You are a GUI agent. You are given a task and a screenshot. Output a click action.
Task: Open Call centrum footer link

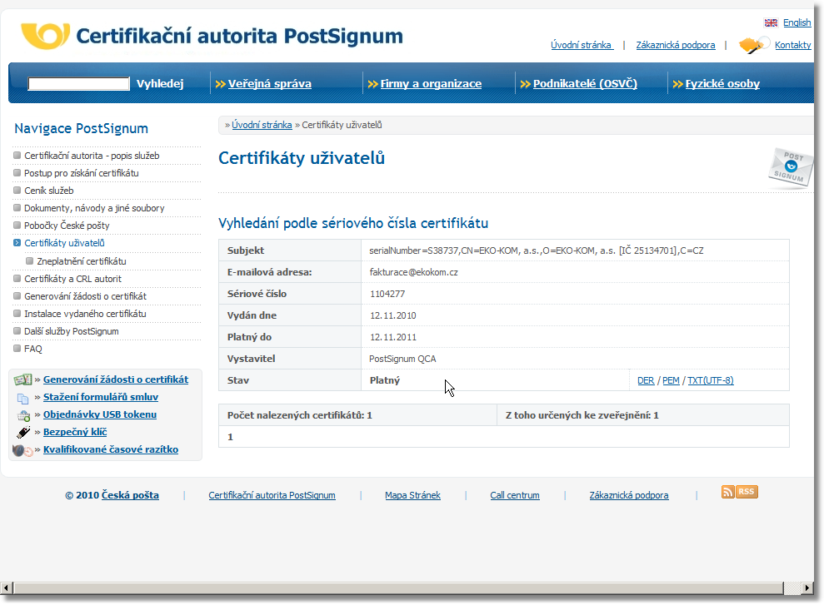coord(515,495)
